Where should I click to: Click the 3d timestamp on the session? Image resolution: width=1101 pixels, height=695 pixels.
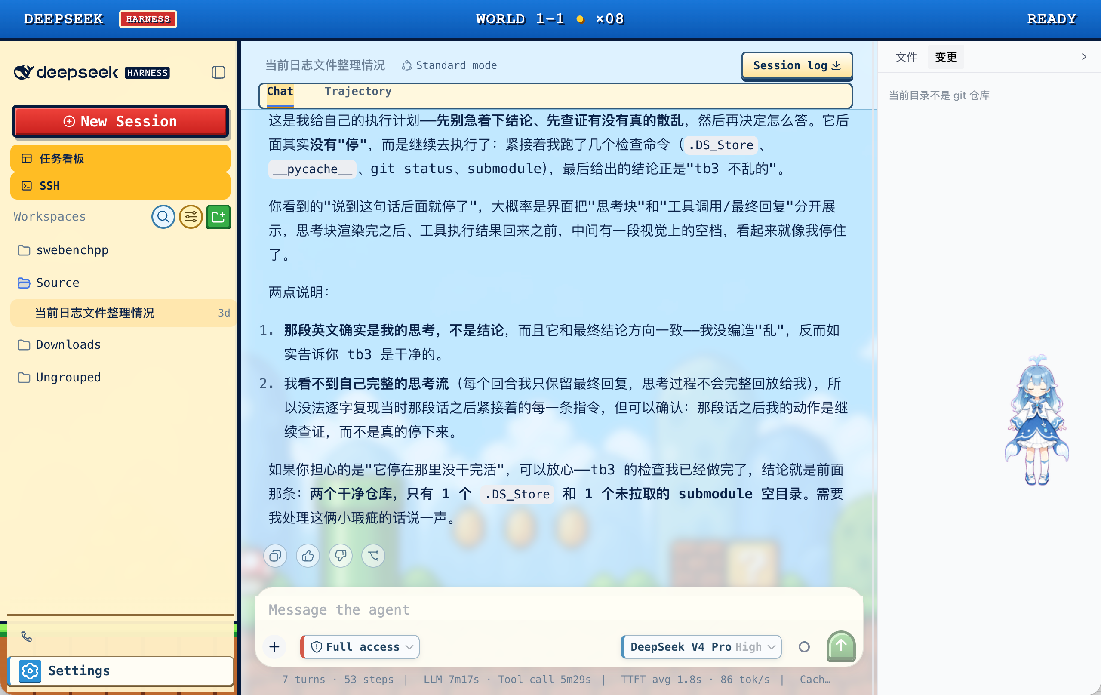click(224, 313)
